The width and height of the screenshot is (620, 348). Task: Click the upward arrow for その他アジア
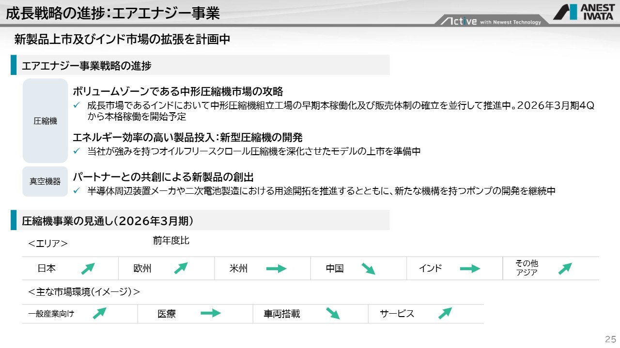(x=565, y=269)
